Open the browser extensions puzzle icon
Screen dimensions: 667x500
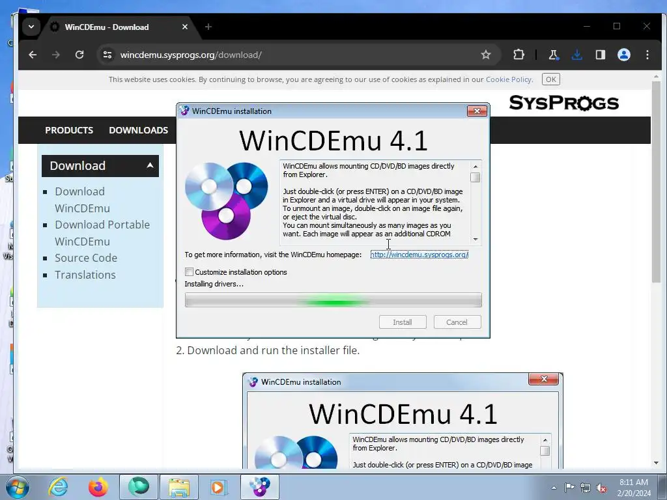coord(518,55)
